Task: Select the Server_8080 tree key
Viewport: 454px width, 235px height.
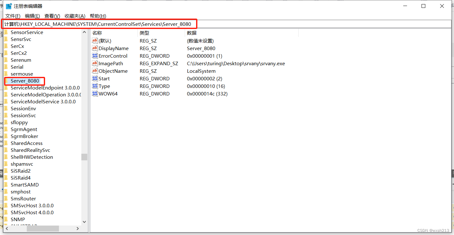Action: click(25, 81)
